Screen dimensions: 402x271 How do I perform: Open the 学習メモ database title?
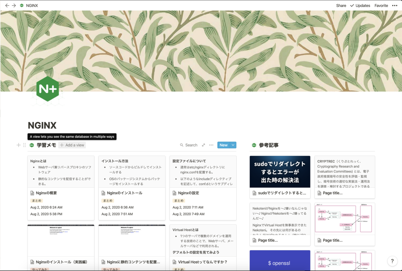click(x=46, y=145)
